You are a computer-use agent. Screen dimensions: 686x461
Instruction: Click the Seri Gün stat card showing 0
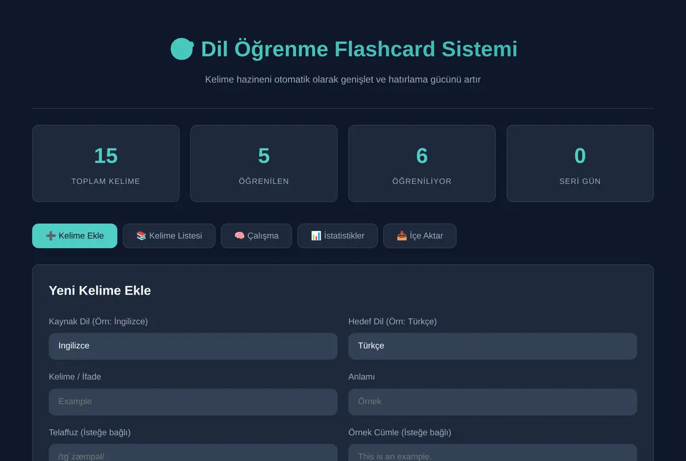click(580, 164)
